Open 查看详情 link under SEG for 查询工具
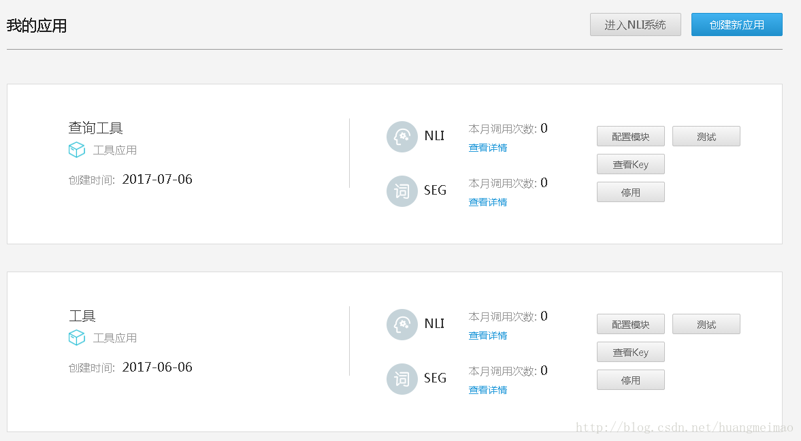The width and height of the screenshot is (801, 441). coord(488,202)
